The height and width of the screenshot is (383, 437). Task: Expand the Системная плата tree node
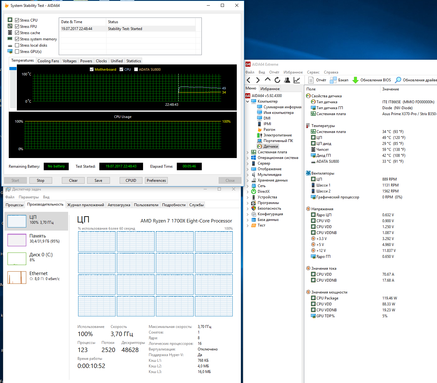coord(248,152)
